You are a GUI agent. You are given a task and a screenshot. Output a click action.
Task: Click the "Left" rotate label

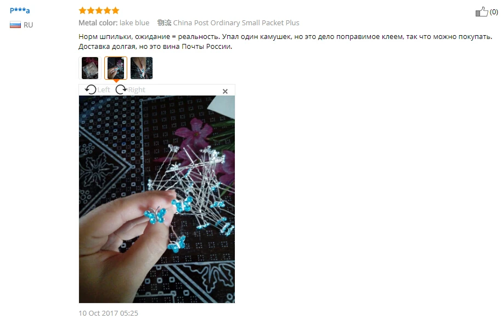[x=104, y=89]
